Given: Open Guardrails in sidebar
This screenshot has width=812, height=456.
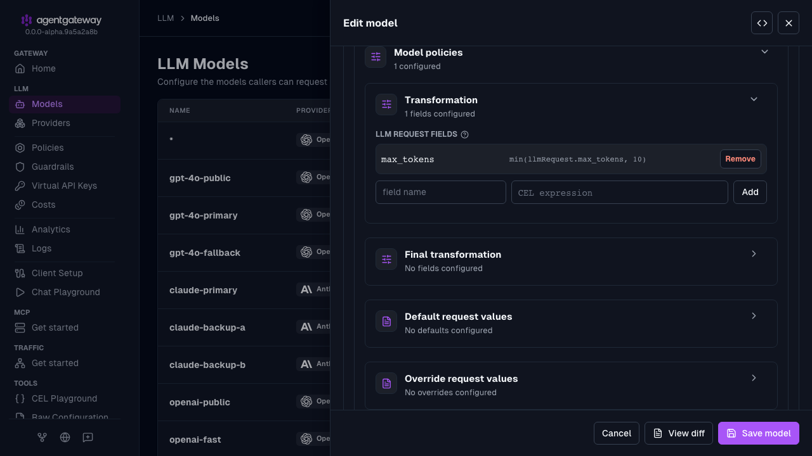Looking at the screenshot, I should click(65, 167).
